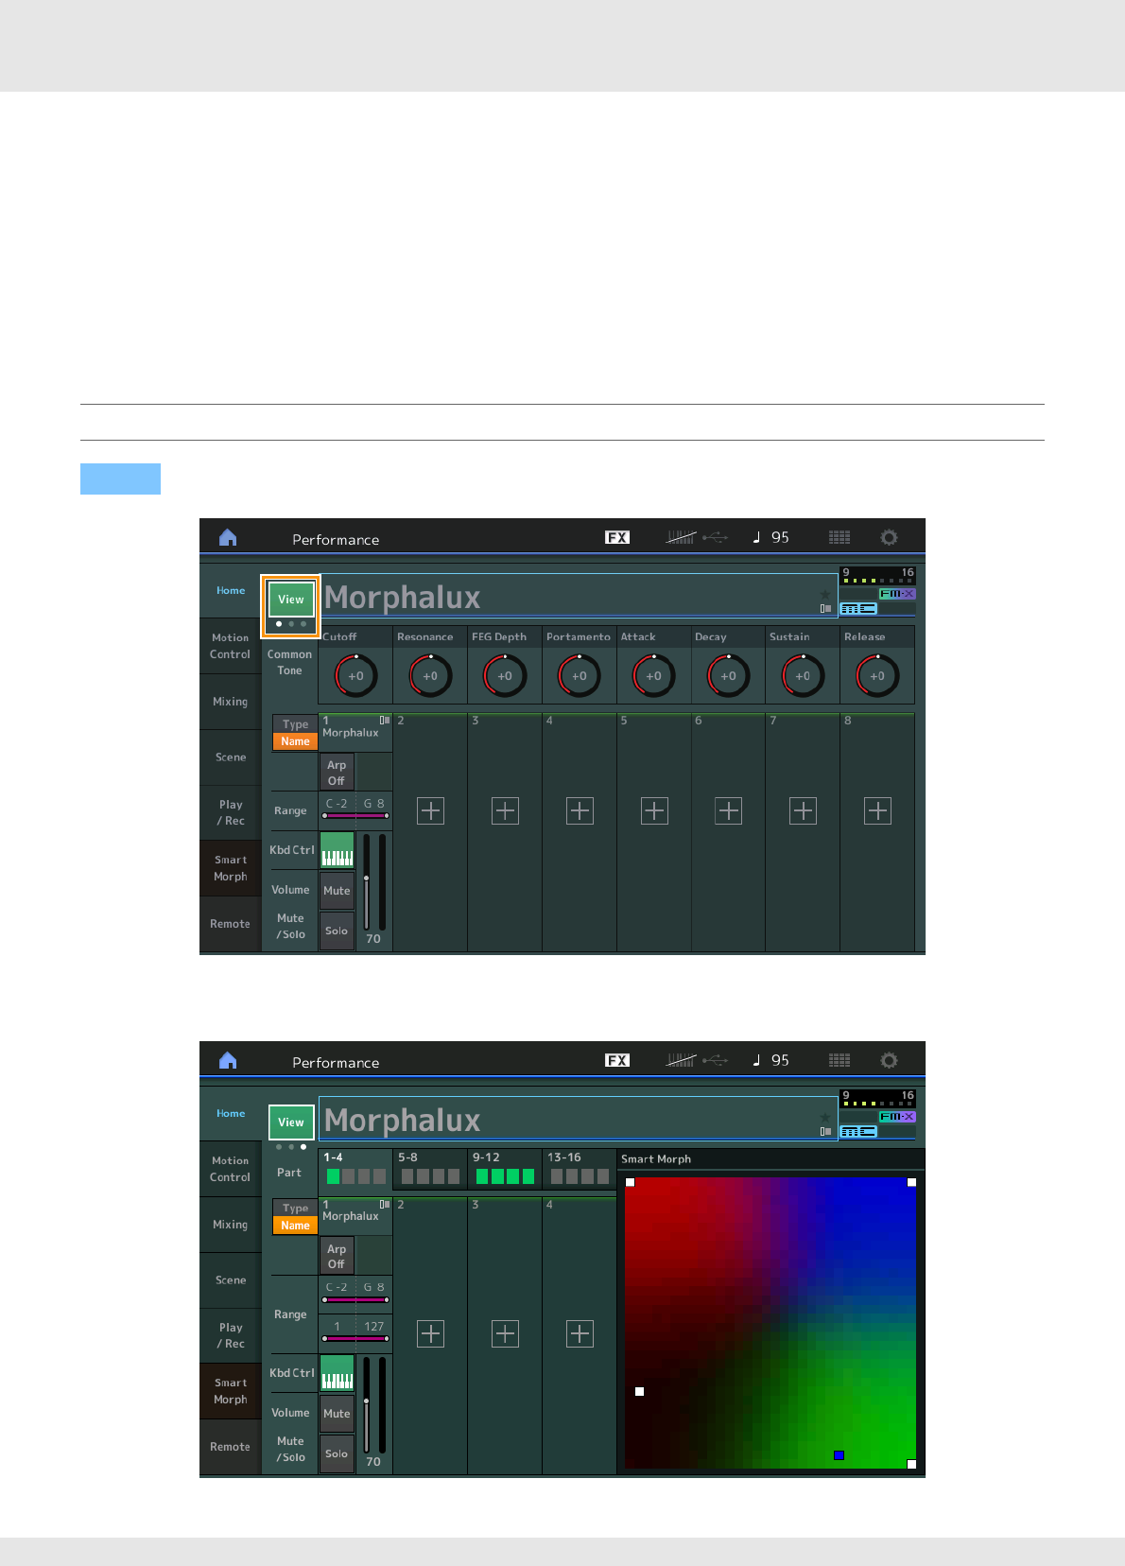1125x1566 pixels.
Task: Open Mixing tab in upper screen
Action: click(x=231, y=702)
